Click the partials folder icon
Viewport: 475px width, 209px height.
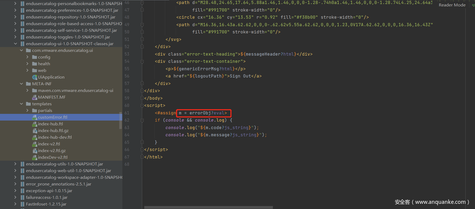pyautogui.click(x=35, y=110)
